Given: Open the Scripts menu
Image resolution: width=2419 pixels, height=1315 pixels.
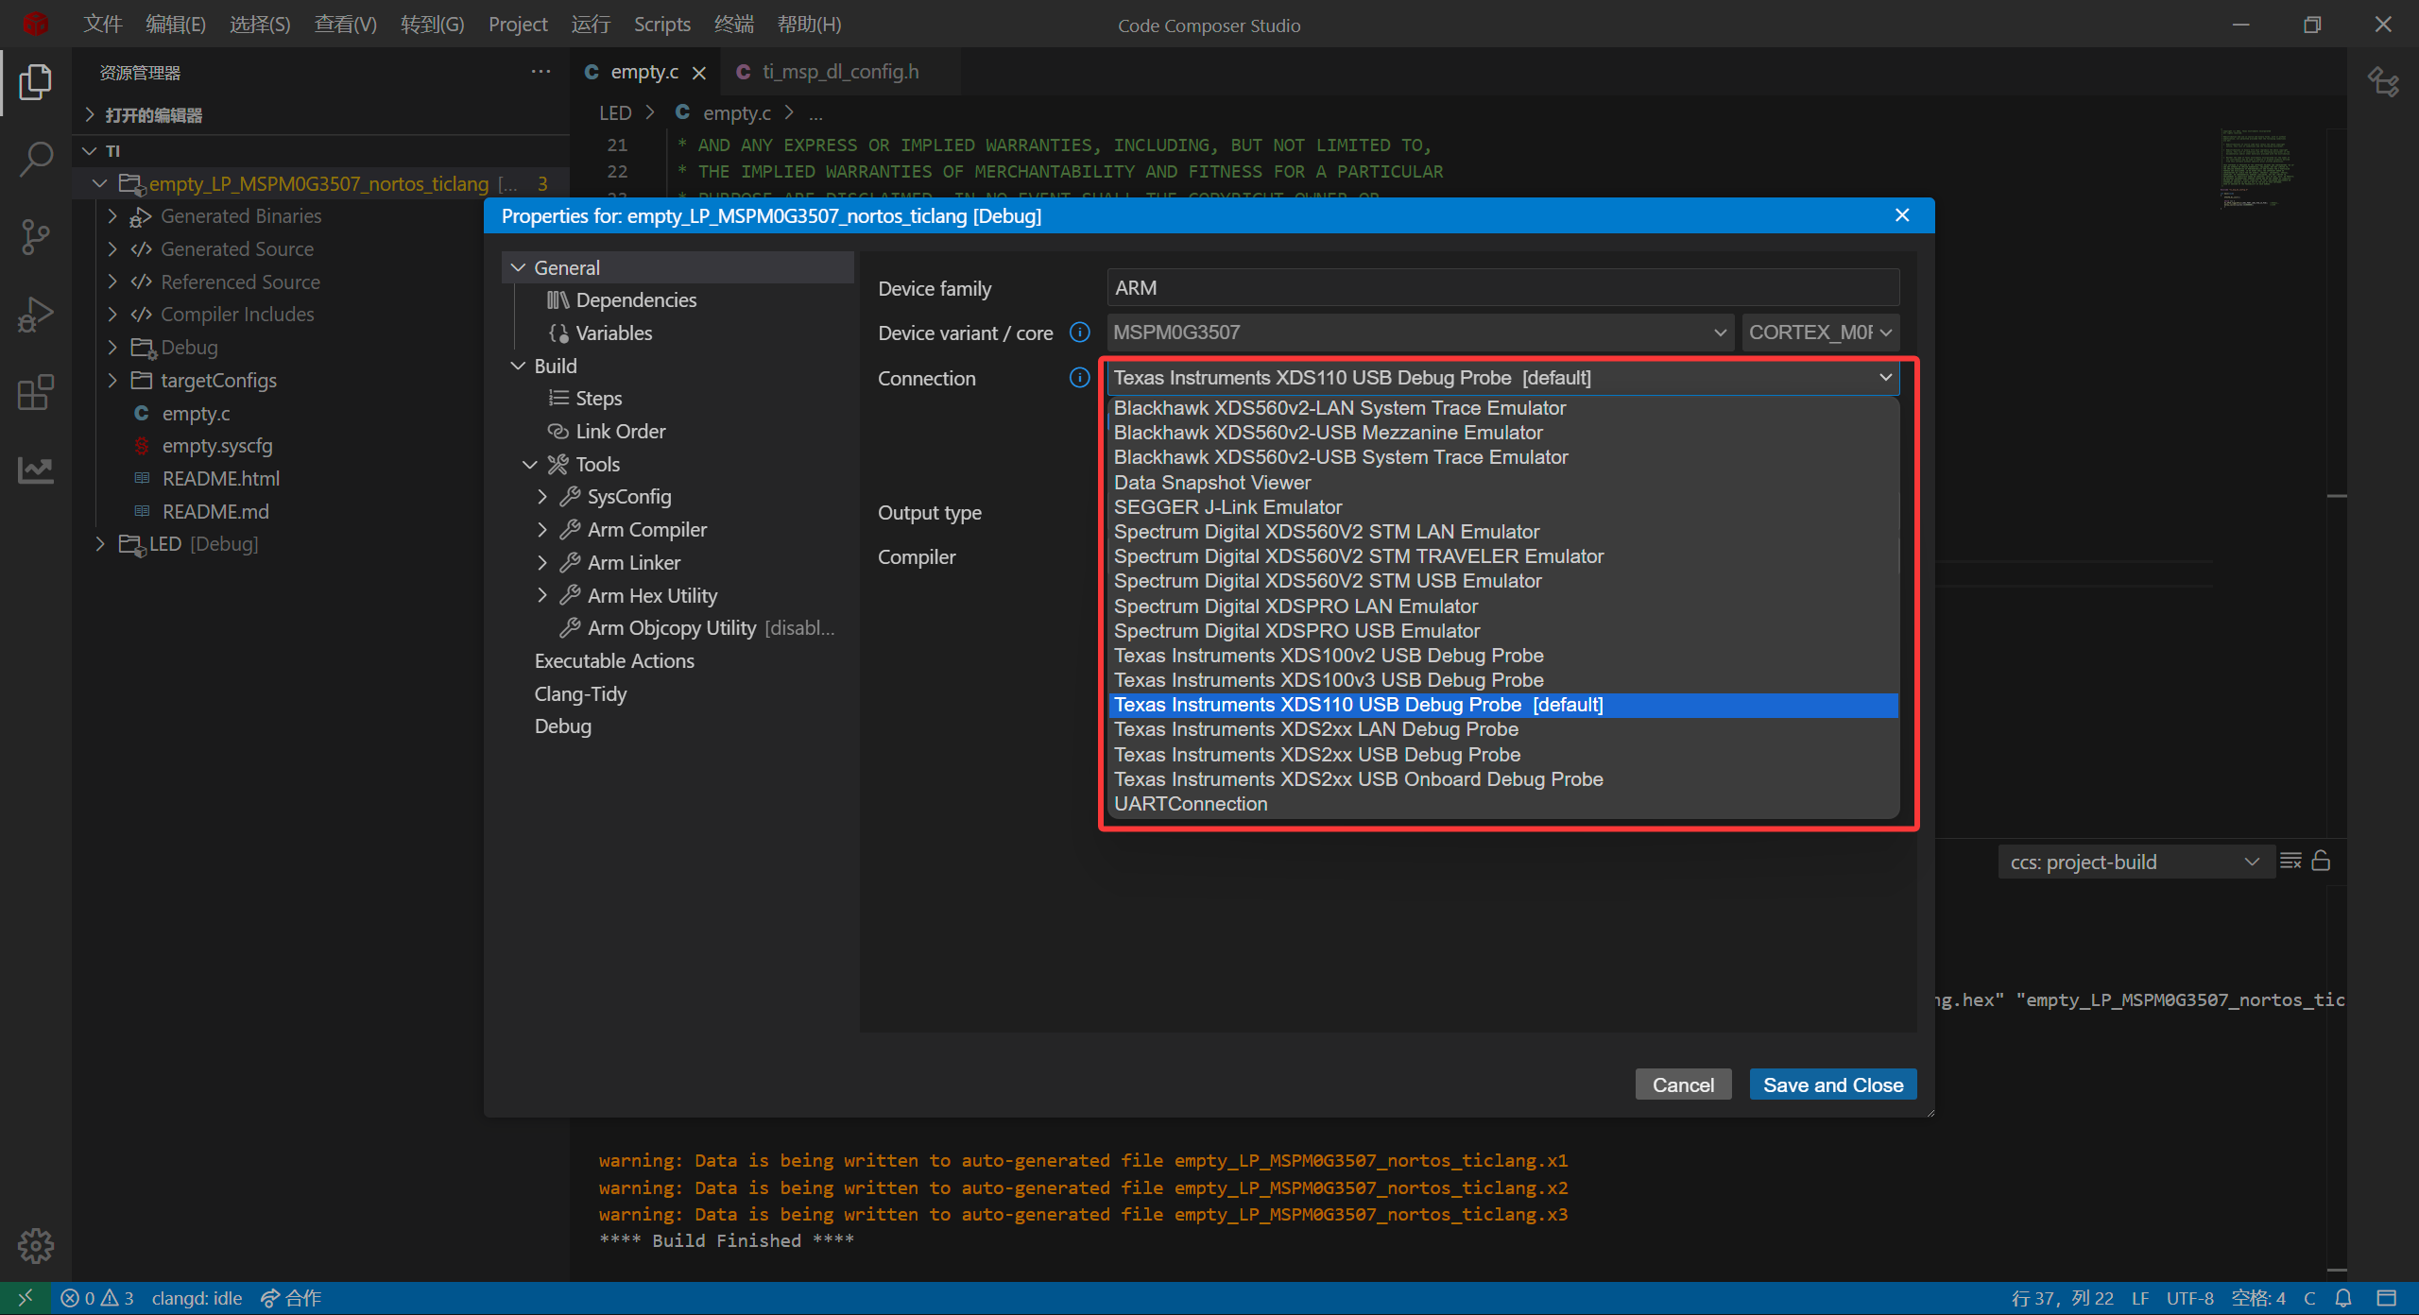Looking at the screenshot, I should pyautogui.click(x=661, y=25).
